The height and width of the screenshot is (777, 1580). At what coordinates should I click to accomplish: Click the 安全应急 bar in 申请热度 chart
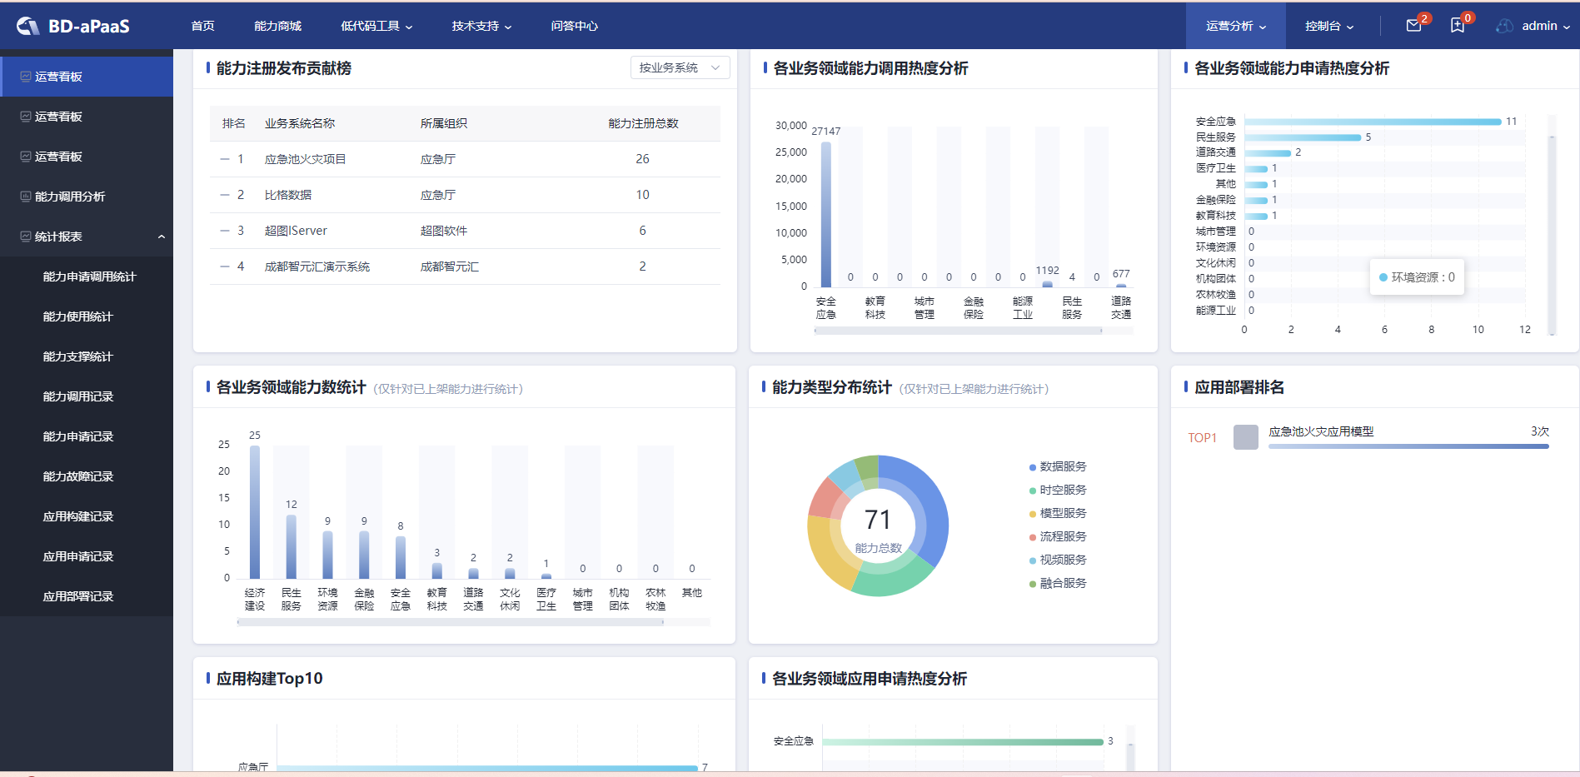(x=1373, y=122)
